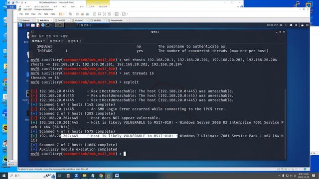This screenshot has width=319, height=179.
Task: Switch to the second terminal session tab
Action: tap(56, 41)
